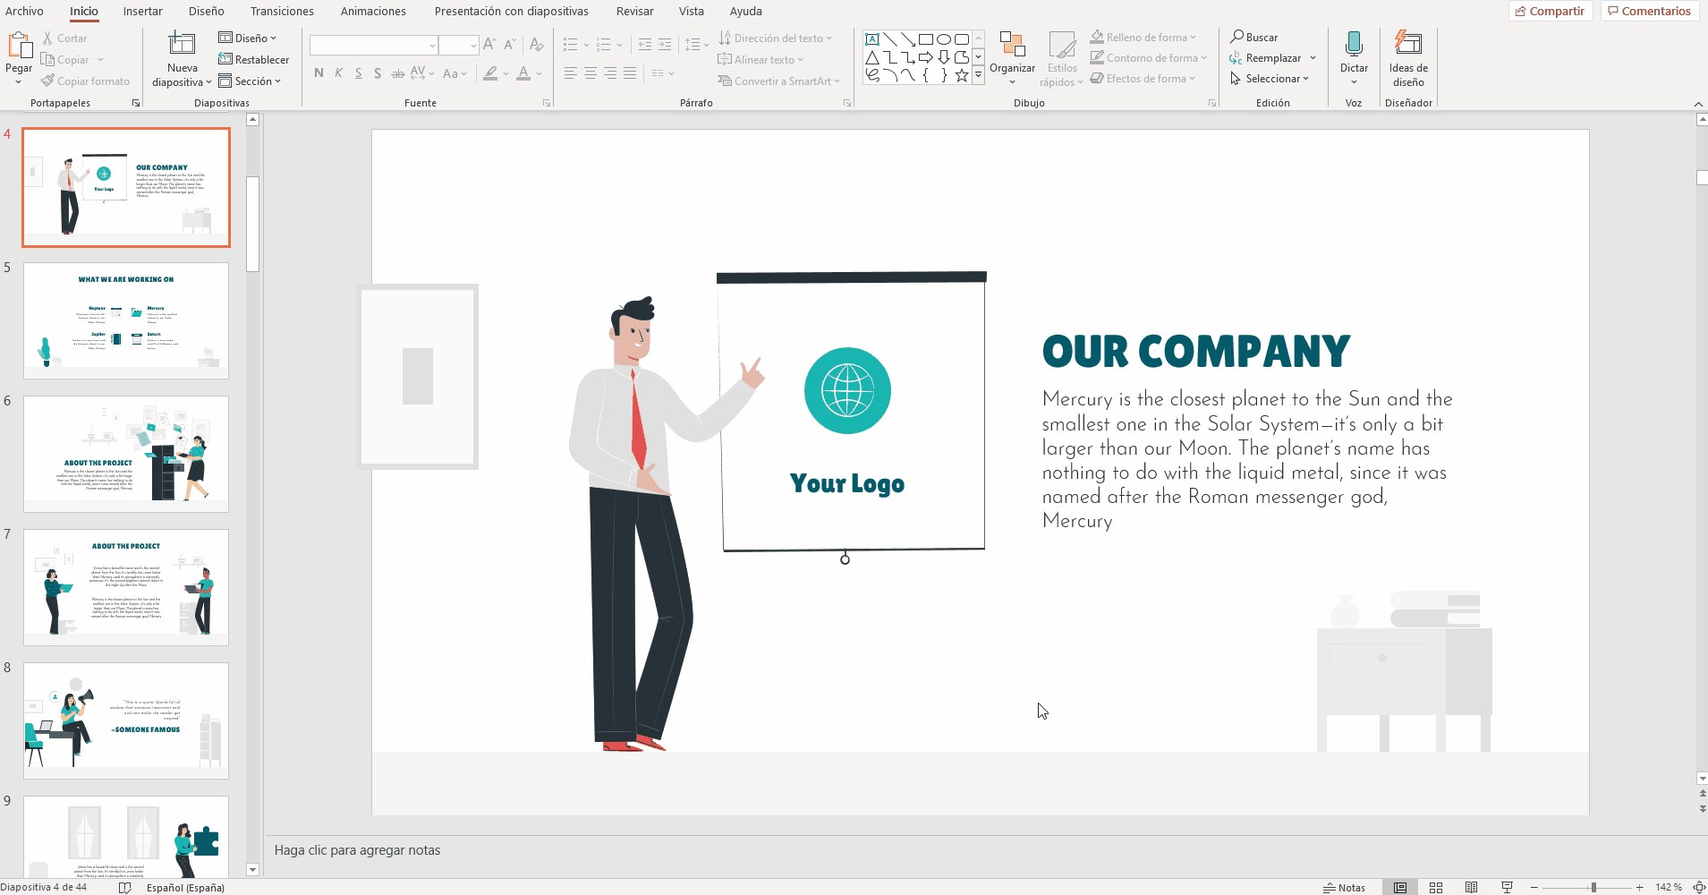Open line spacing dropdown
The image size is (1708, 895).
pos(696,44)
